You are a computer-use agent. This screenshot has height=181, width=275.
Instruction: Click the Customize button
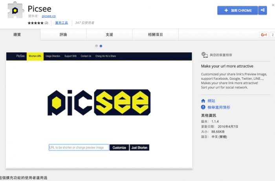point(119,148)
